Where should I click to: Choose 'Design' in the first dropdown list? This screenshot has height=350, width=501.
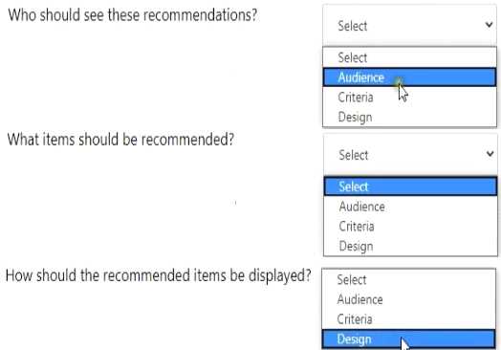tap(409, 117)
